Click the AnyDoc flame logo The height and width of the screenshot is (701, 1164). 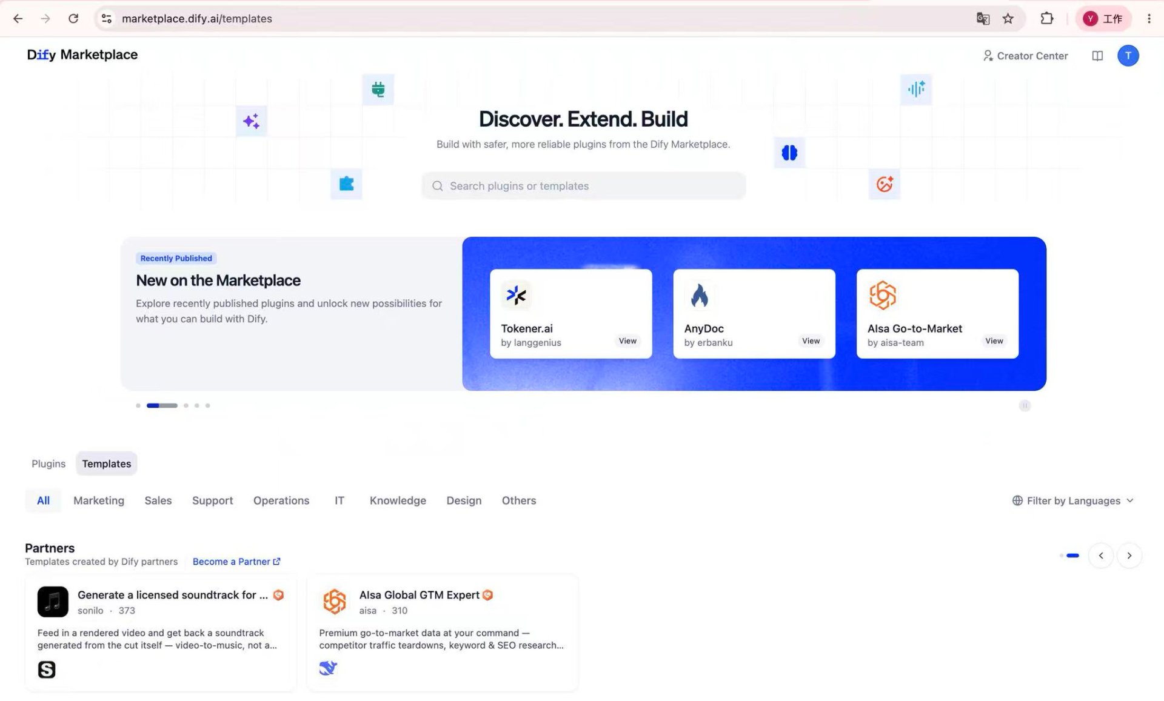click(x=699, y=296)
